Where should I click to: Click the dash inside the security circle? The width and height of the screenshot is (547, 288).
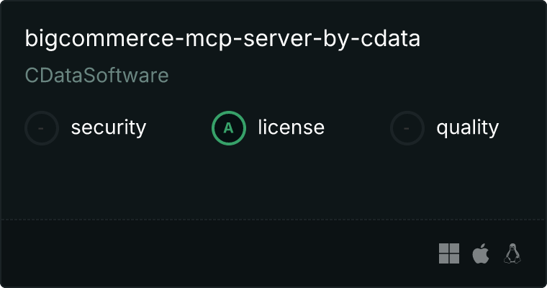click(x=42, y=128)
